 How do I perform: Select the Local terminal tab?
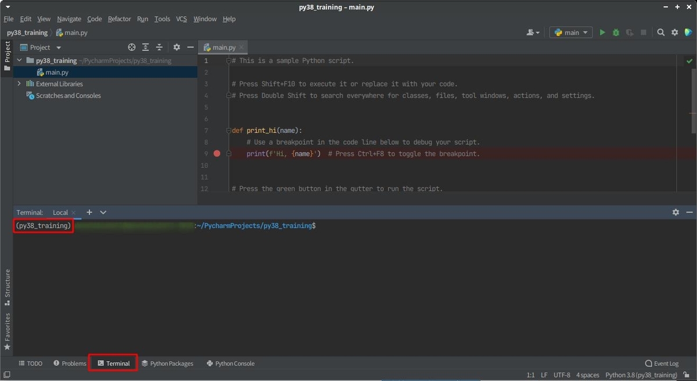pos(60,213)
